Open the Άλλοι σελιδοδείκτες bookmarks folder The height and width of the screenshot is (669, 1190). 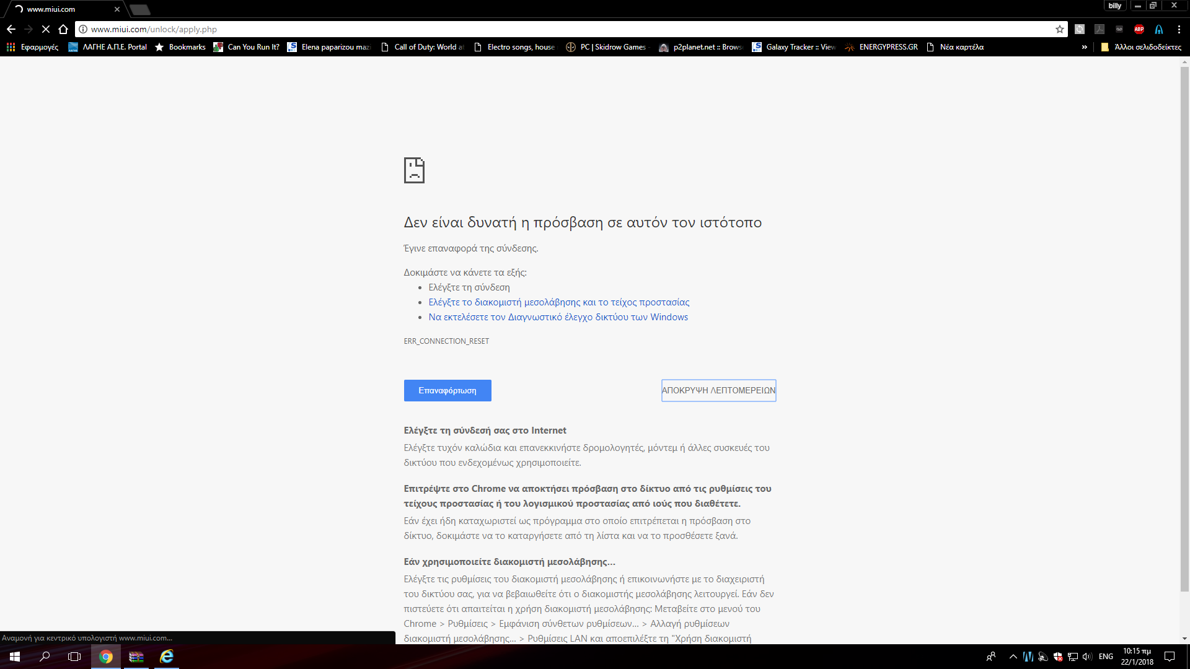point(1141,47)
